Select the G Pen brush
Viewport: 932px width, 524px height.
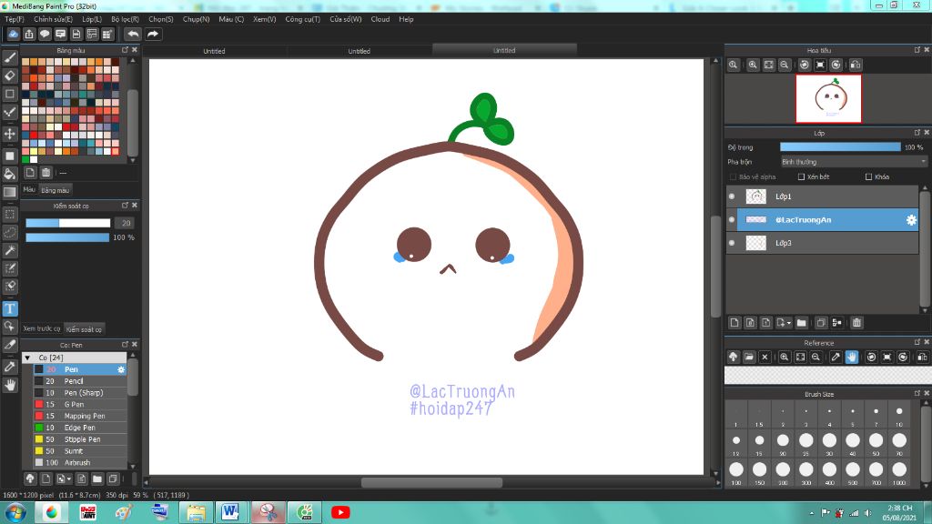click(80, 404)
